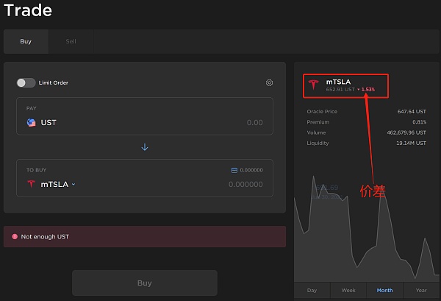The height and width of the screenshot is (301, 441).
Task: Click the mTSLA title in info card
Action: point(338,82)
